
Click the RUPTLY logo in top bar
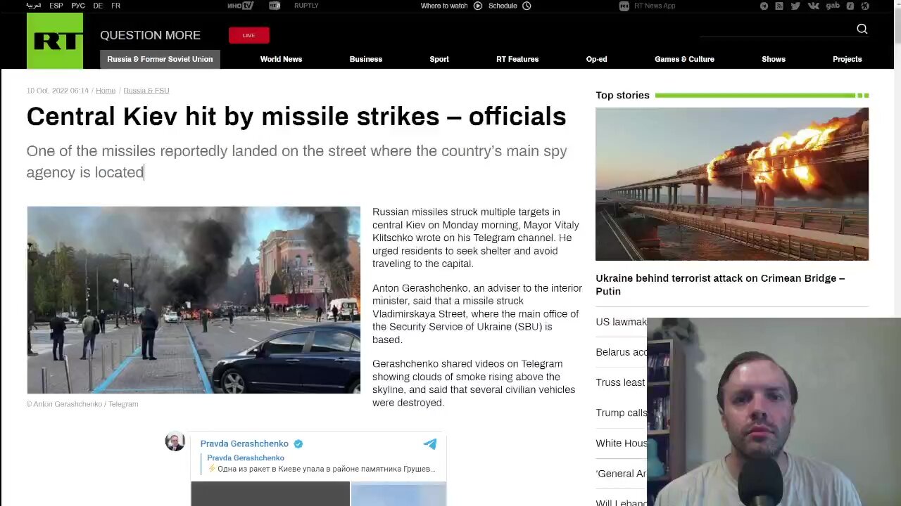pyautogui.click(x=306, y=6)
